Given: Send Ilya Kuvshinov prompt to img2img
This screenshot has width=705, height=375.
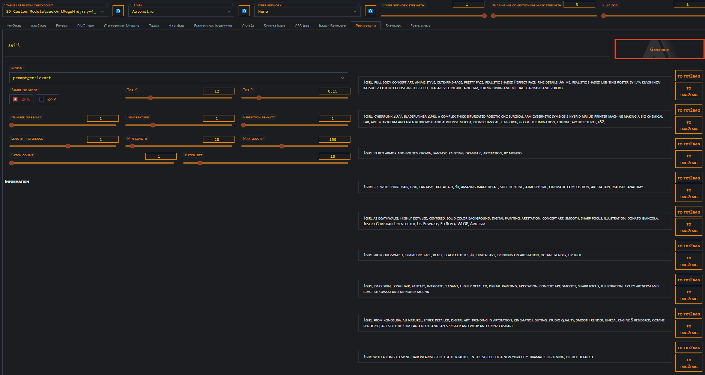Looking at the screenshot, I should point(689,91).
